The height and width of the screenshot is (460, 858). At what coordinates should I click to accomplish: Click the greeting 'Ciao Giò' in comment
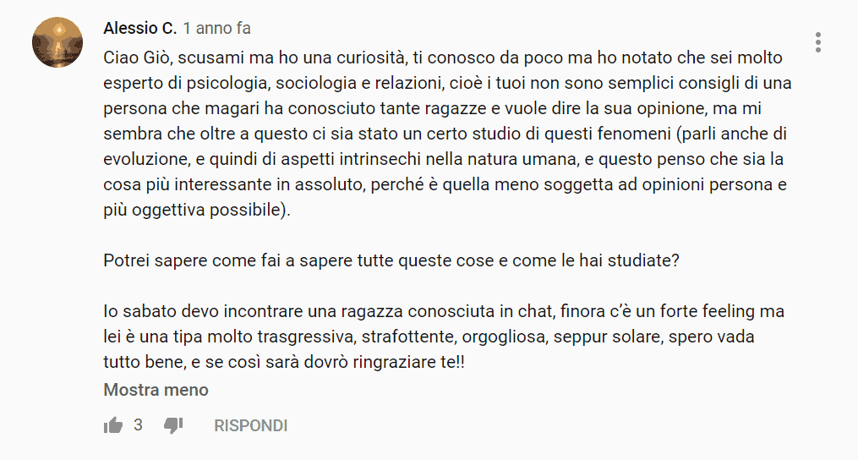click(x=138, y=57)
